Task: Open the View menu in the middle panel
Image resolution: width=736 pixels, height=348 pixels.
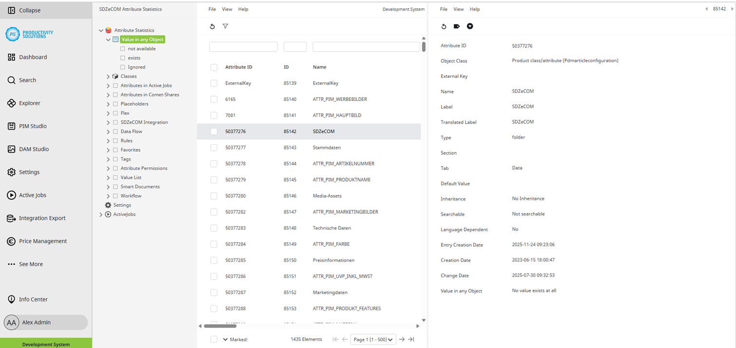Action: click(x=227, y=9)
